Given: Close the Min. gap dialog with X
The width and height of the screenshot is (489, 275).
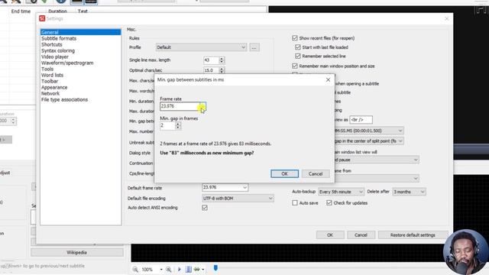Looking at the screenshot, I should [328, 79].
